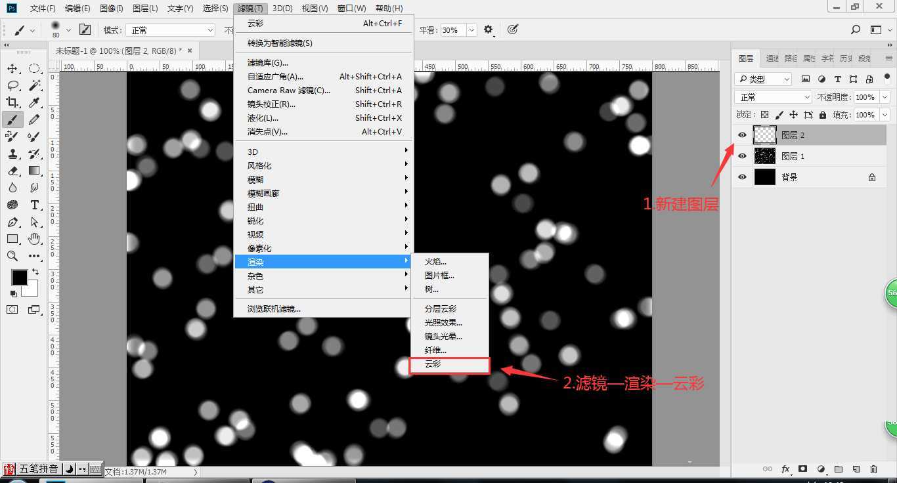
Task: Click the Create New Layer icon
Action: (856, 469)
